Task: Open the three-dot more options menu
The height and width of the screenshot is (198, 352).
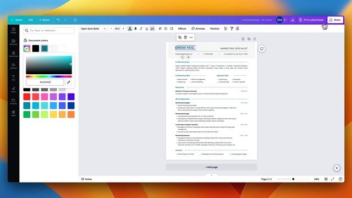Action: click(x=191, y=37)
